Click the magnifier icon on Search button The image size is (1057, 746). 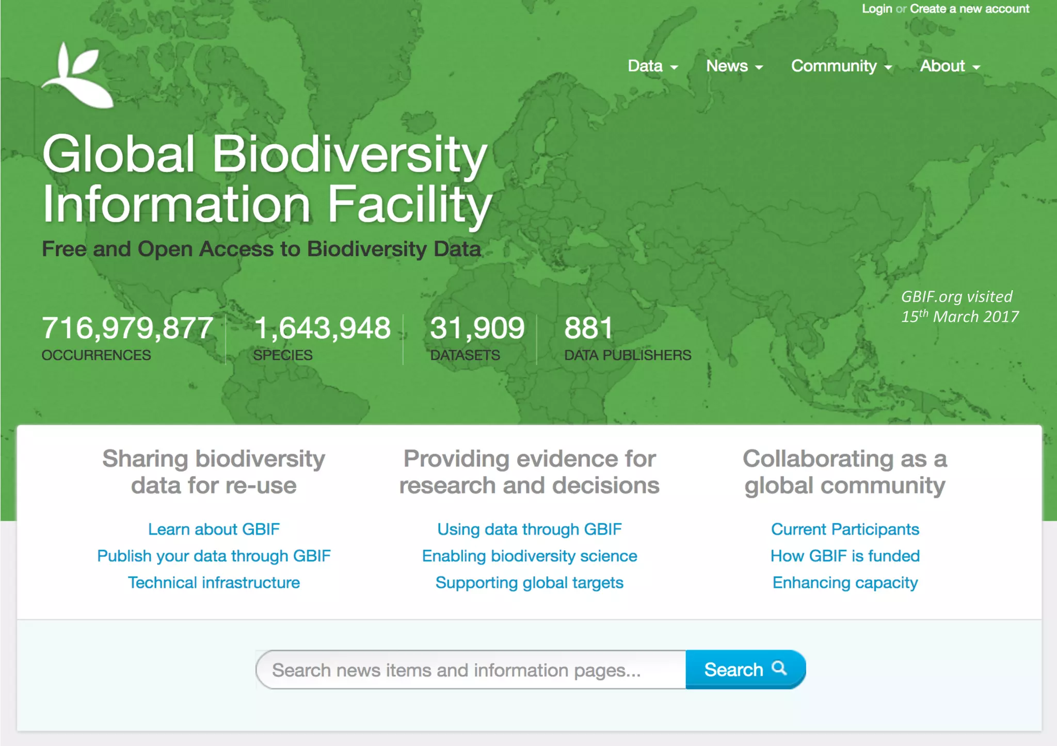click(779, 669)
